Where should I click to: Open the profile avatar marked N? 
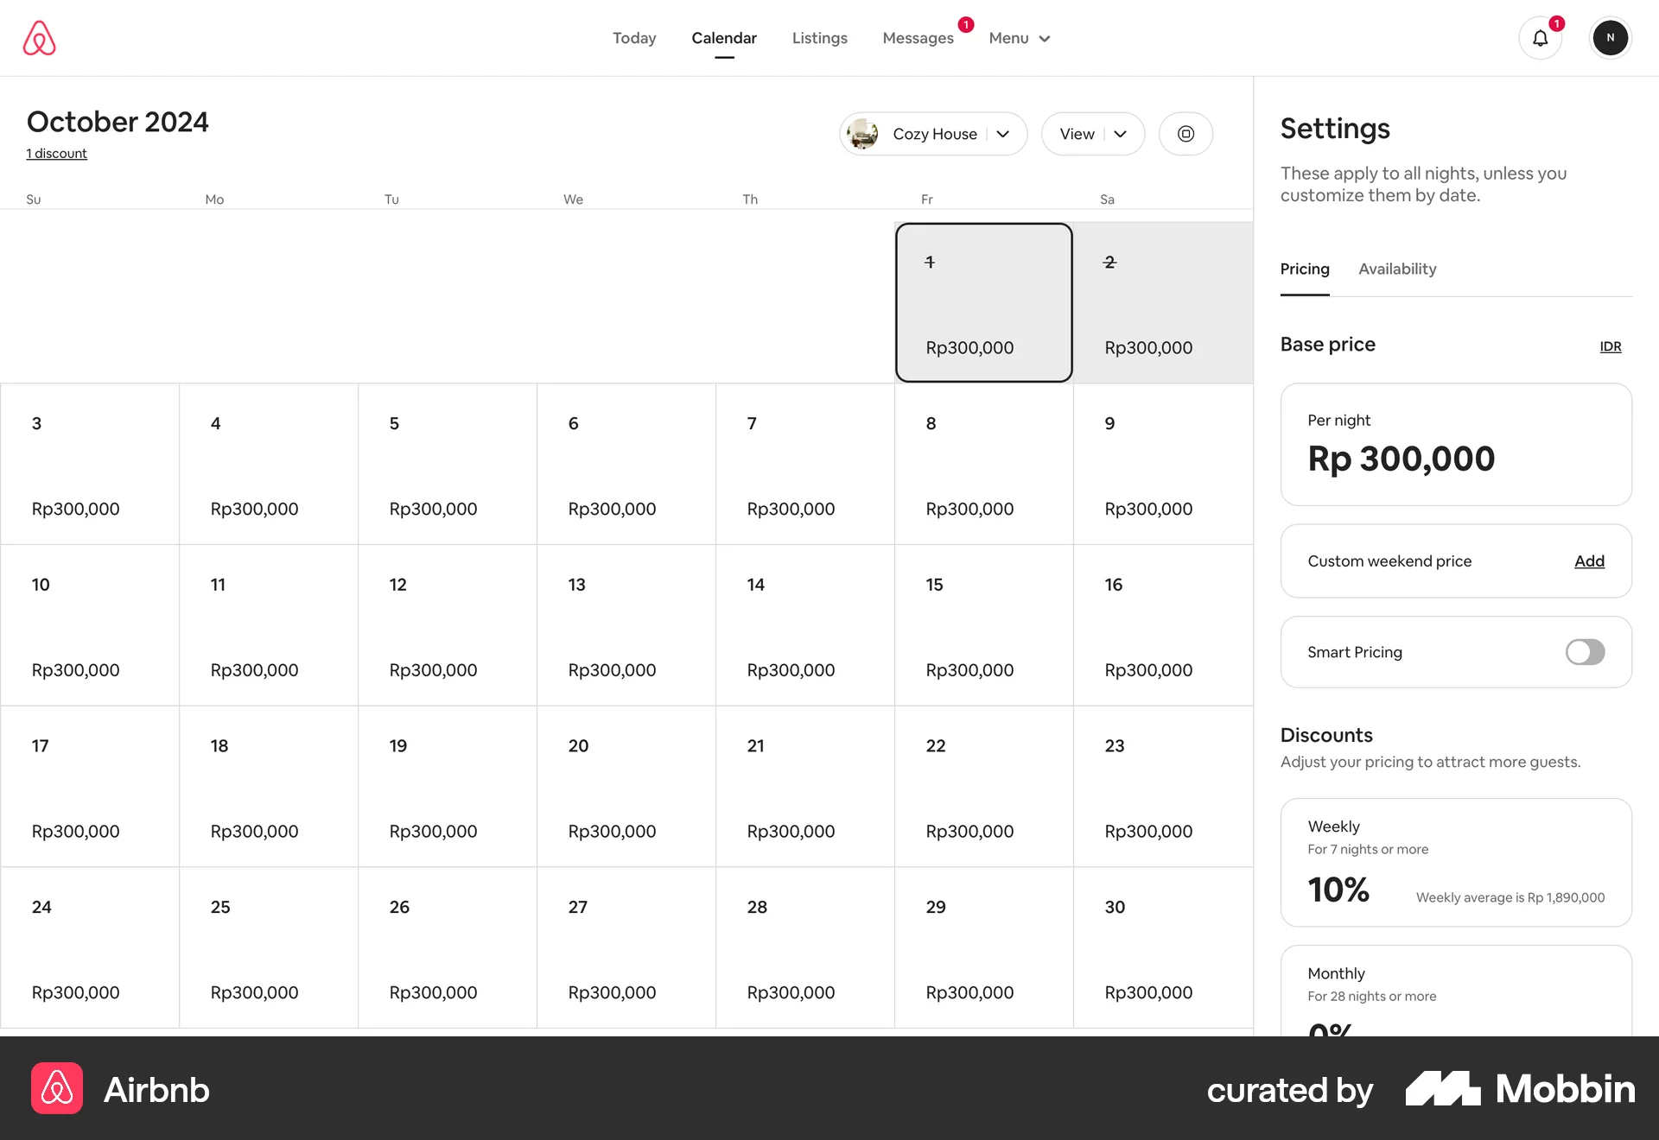1610,37
